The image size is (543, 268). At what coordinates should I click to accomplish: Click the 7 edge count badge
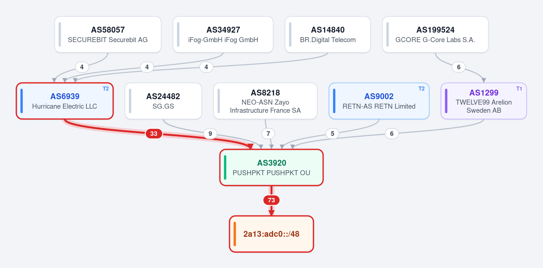coord(268,134)
